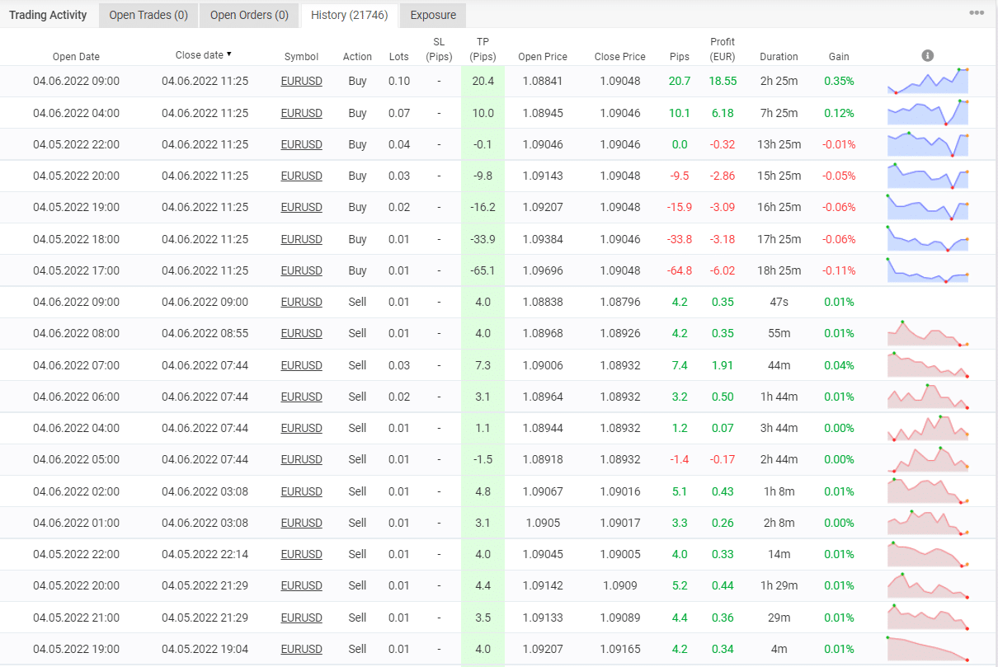Click the History (21746) tab label
The image size is (998, 667).
[349, 15]
